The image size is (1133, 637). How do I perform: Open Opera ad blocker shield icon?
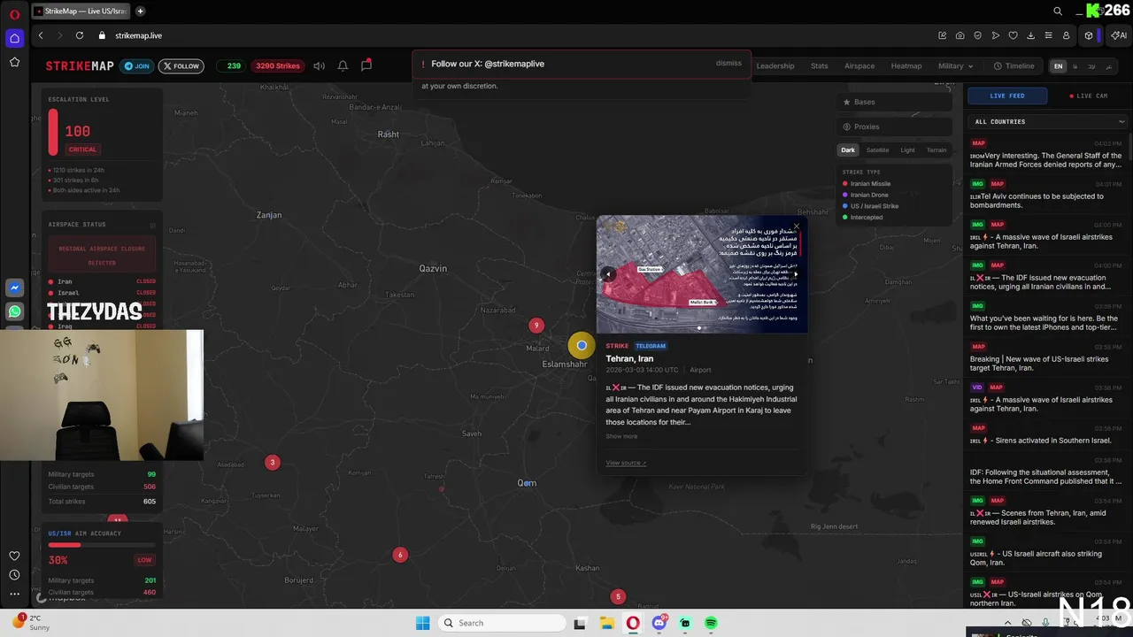click(978, 35)
